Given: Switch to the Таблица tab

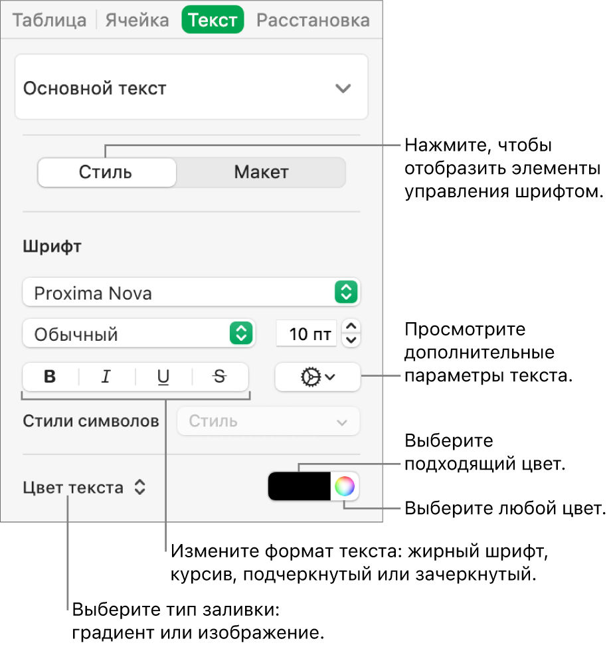Looking at the screenshot, I should pos(49,20).
